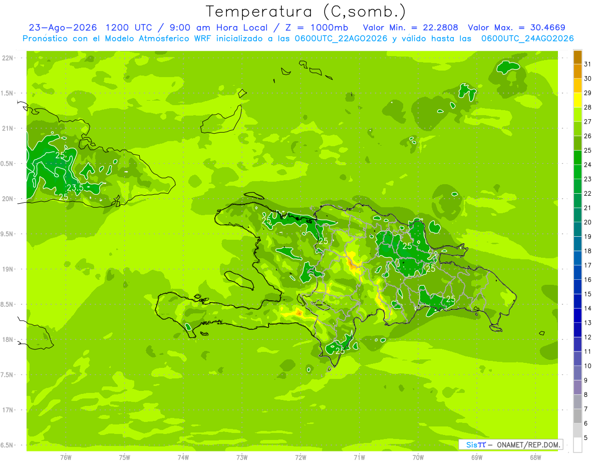Click the legend value "7"
The width and height of the screenshot is (601, 464).
click(586, 409)
